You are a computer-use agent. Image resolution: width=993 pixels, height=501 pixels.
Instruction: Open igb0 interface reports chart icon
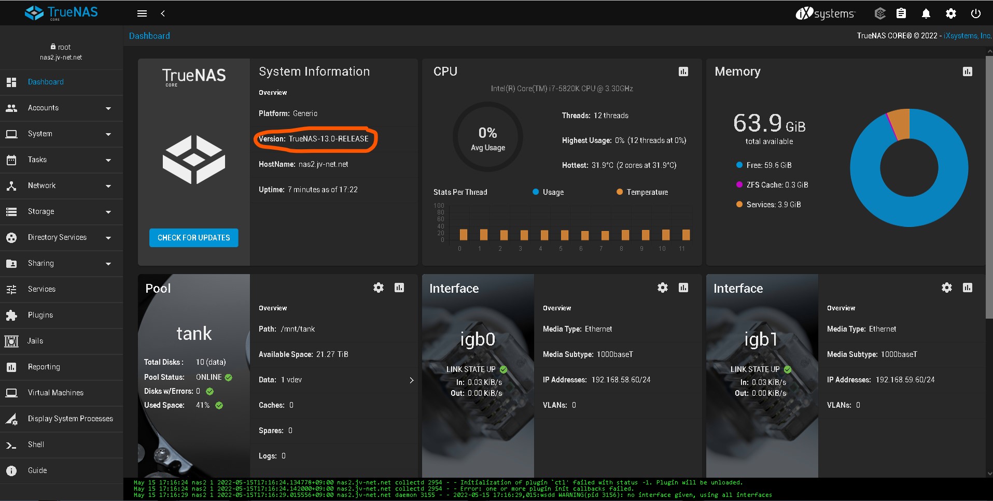(683, 288)
